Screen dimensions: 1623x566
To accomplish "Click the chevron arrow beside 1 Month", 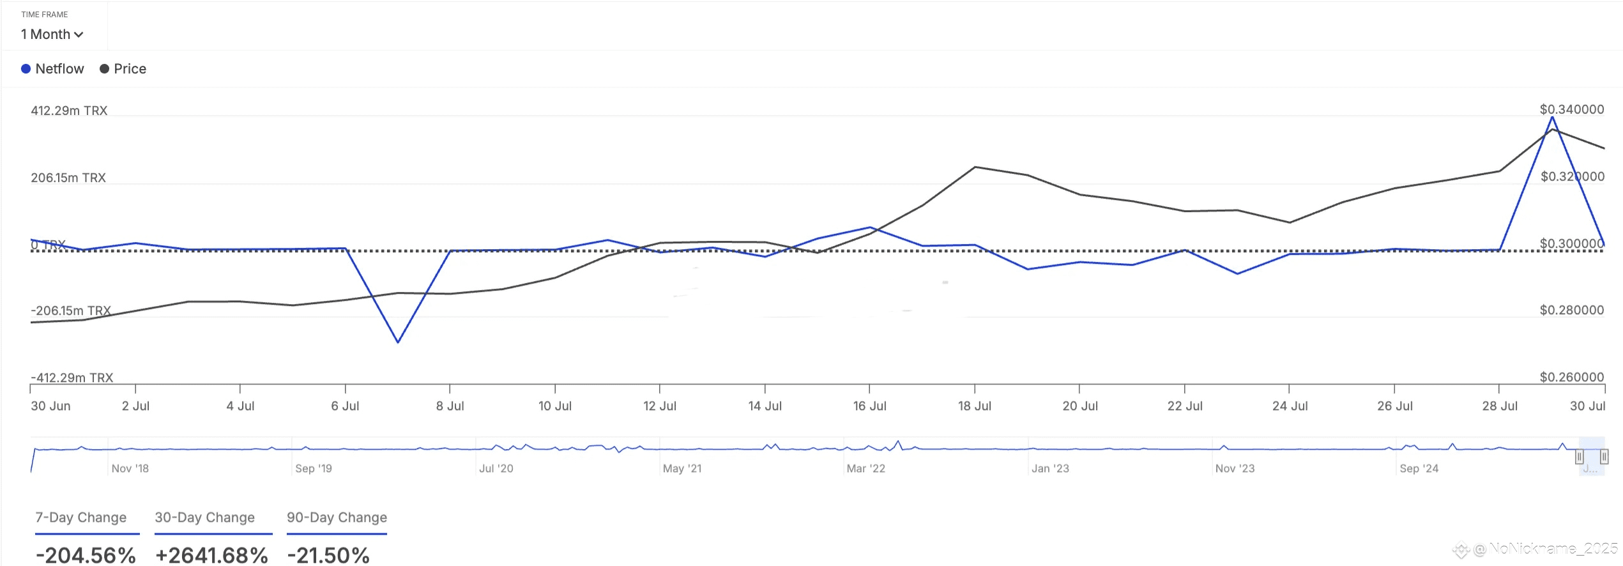I will (79, 35).
